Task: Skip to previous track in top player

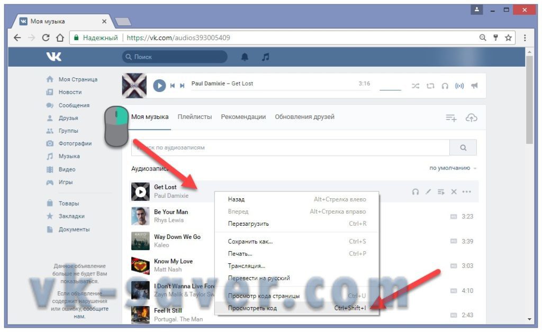Action: (x=173, y=86)
